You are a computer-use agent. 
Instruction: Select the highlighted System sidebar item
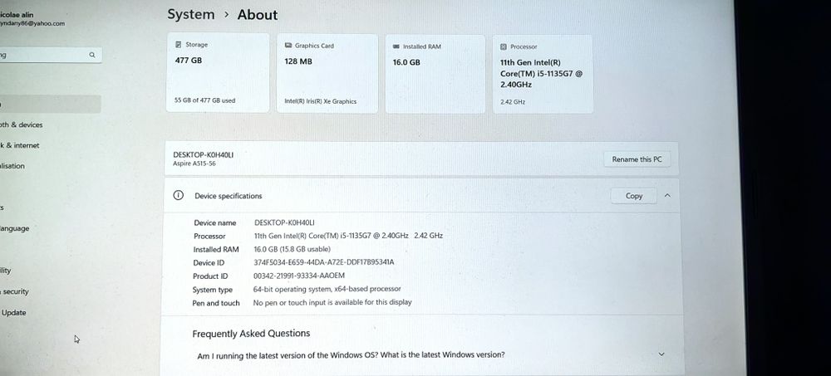[51, 105]
